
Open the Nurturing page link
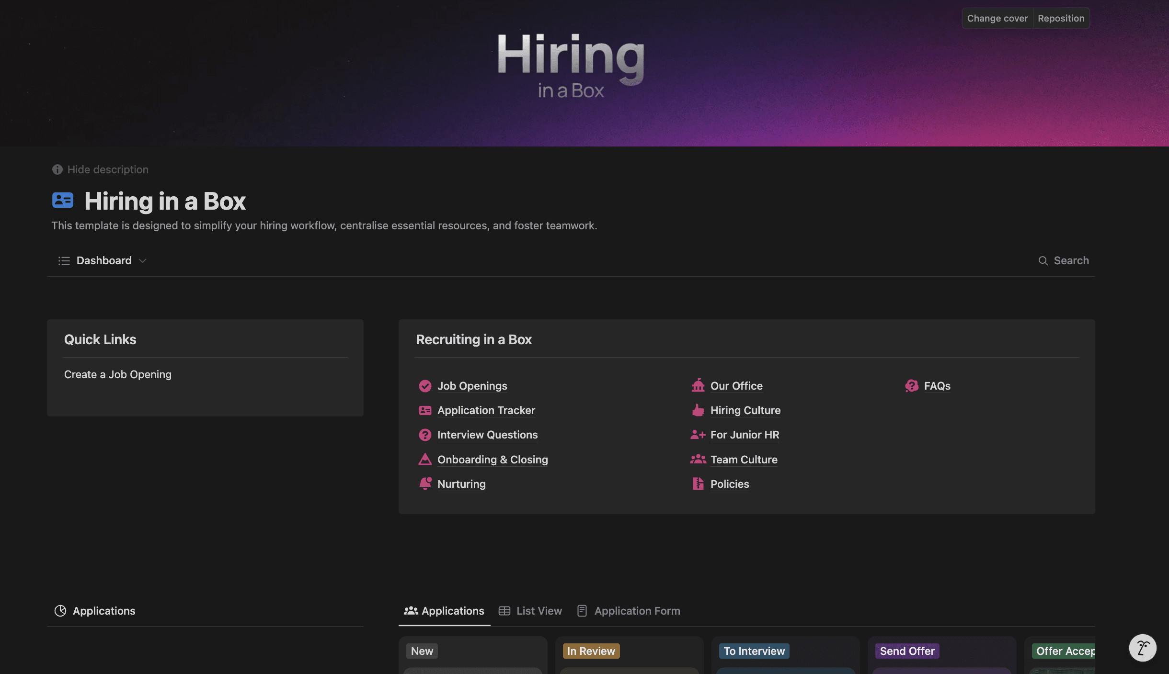tap(461, 484)
